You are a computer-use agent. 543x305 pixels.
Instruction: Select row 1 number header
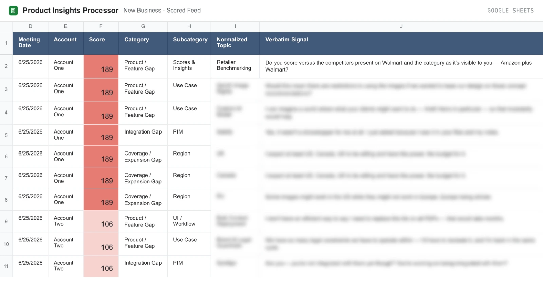6,43
